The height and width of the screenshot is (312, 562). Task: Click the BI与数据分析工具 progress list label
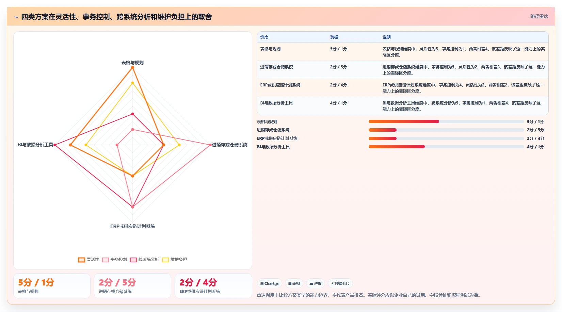click(273, 147)
